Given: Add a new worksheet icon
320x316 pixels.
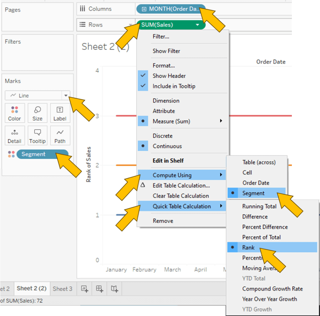Looking at the screenshot, I should click(x=85, y=289).
